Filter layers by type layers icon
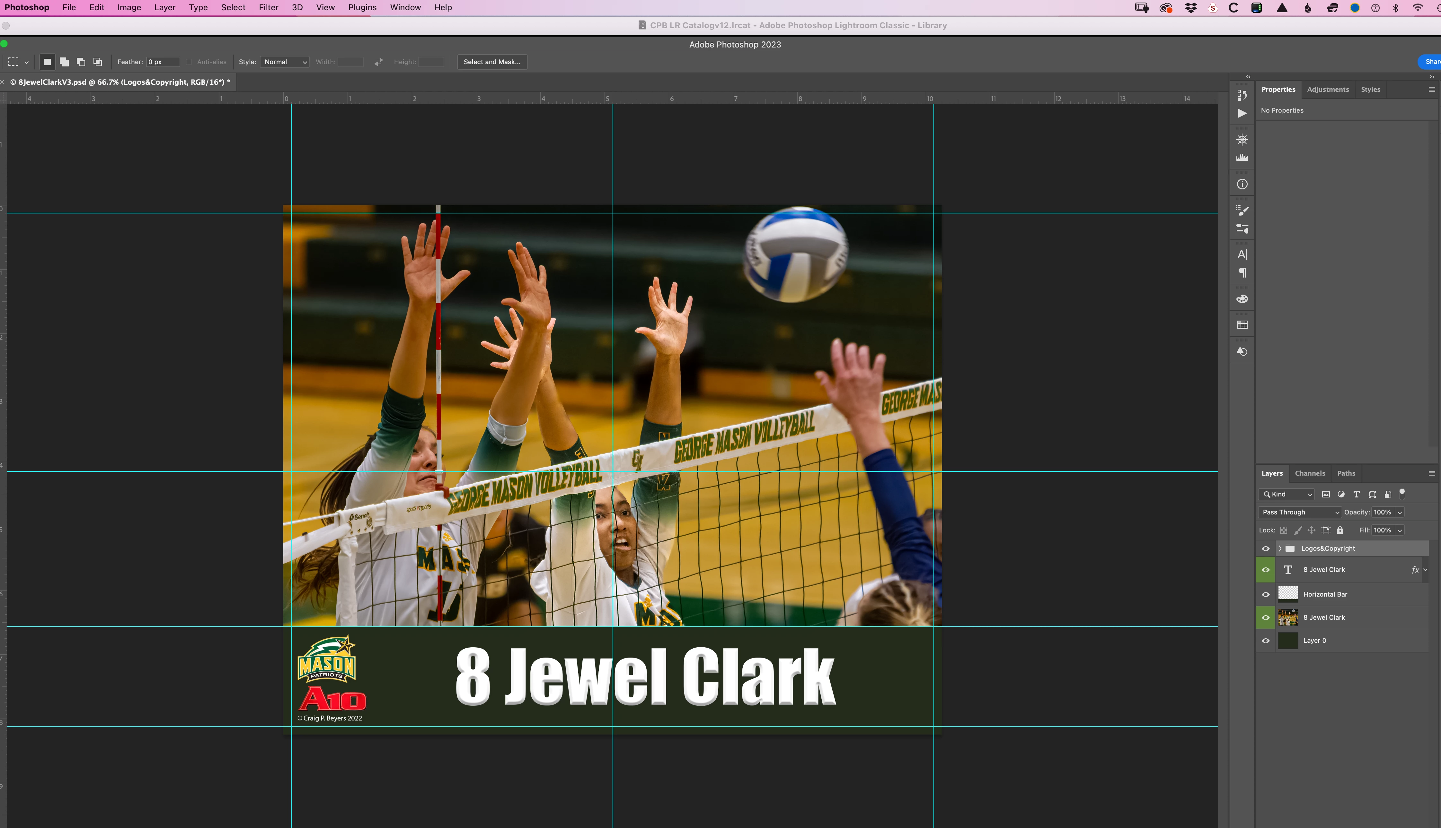 [x=1356, y=494]
